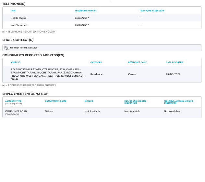Click the ADDRESS column header
The image size is (205, 182).
point(15,62)
